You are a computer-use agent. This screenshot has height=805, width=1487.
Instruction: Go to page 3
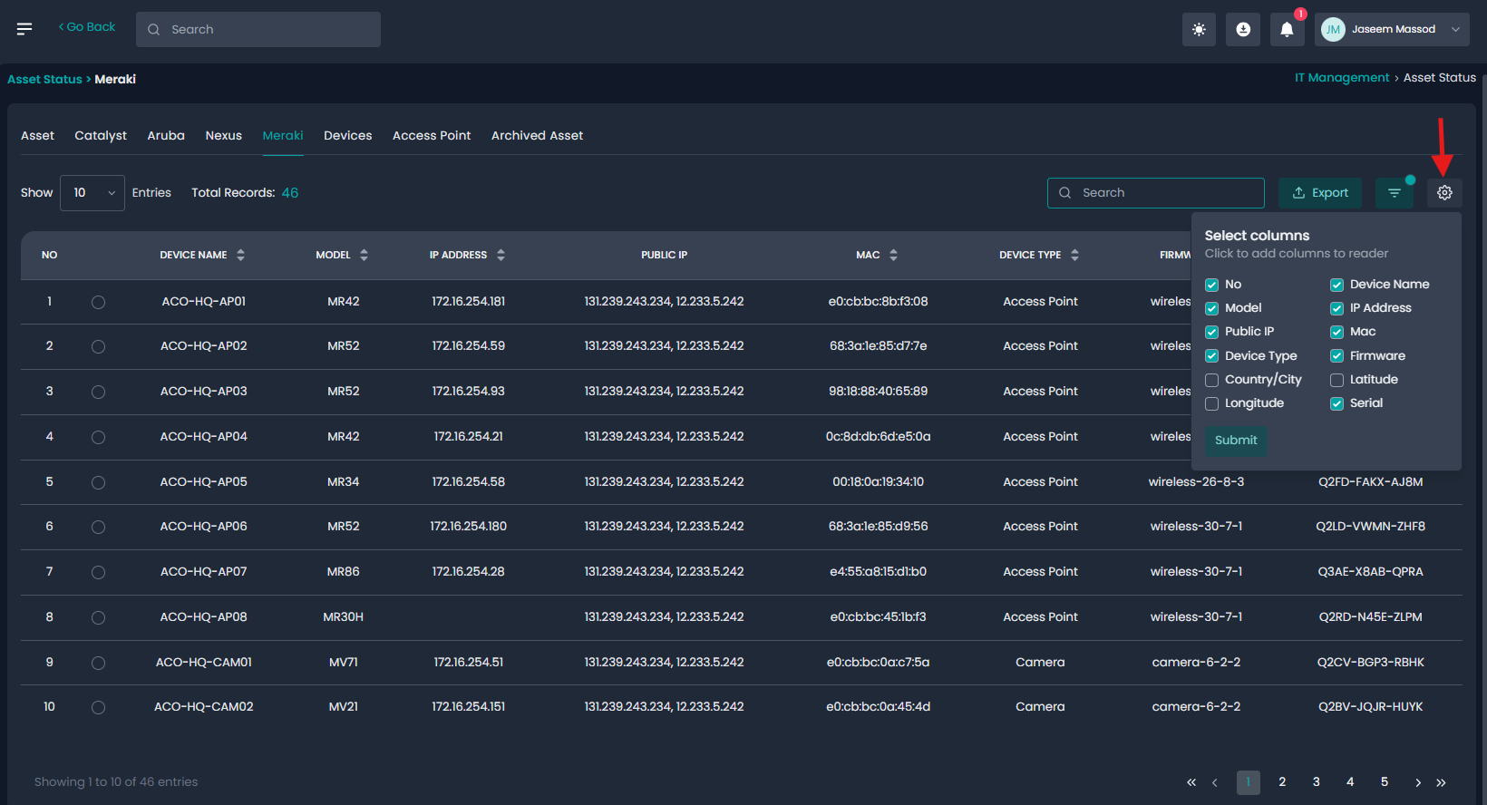1317,782
